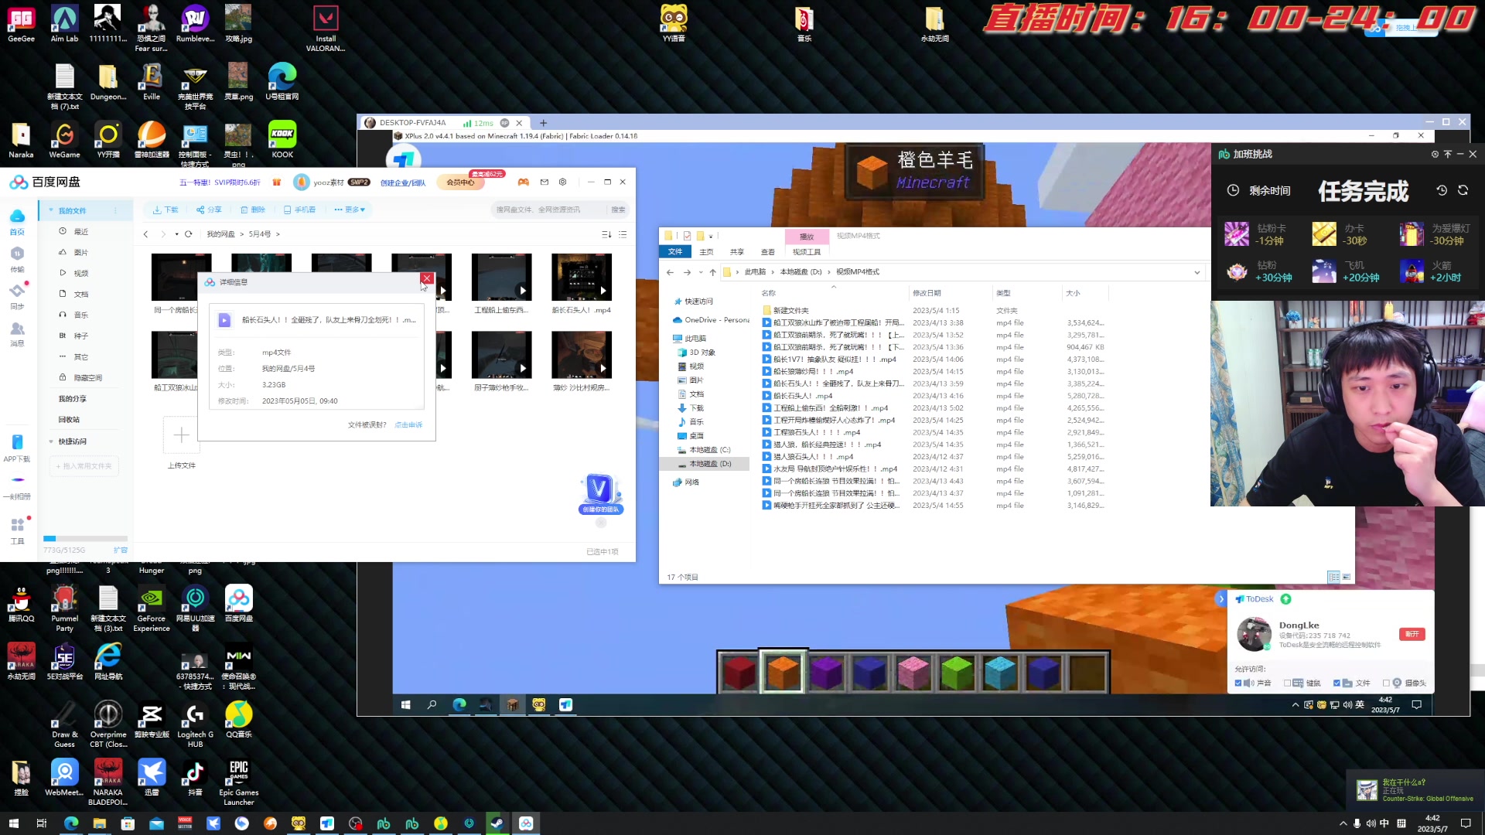Click the history clock icon in 加班挑战 panel
The height and width of the screenshot is (835, 1485).
(x=1442, y=190)
